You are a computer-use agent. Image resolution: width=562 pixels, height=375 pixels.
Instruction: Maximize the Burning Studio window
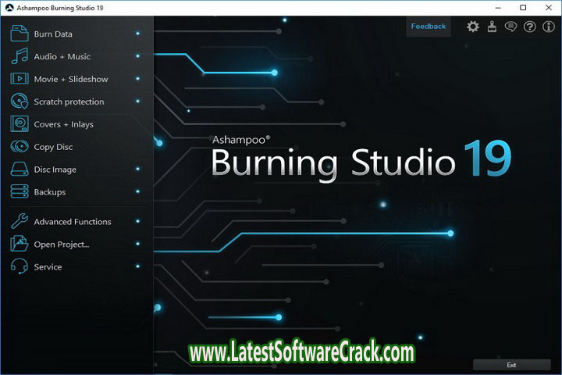(x=523, y=8)
